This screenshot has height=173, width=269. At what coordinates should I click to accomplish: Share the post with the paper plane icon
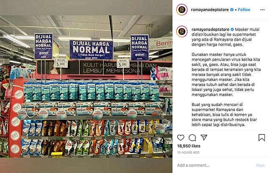(204, 137)
